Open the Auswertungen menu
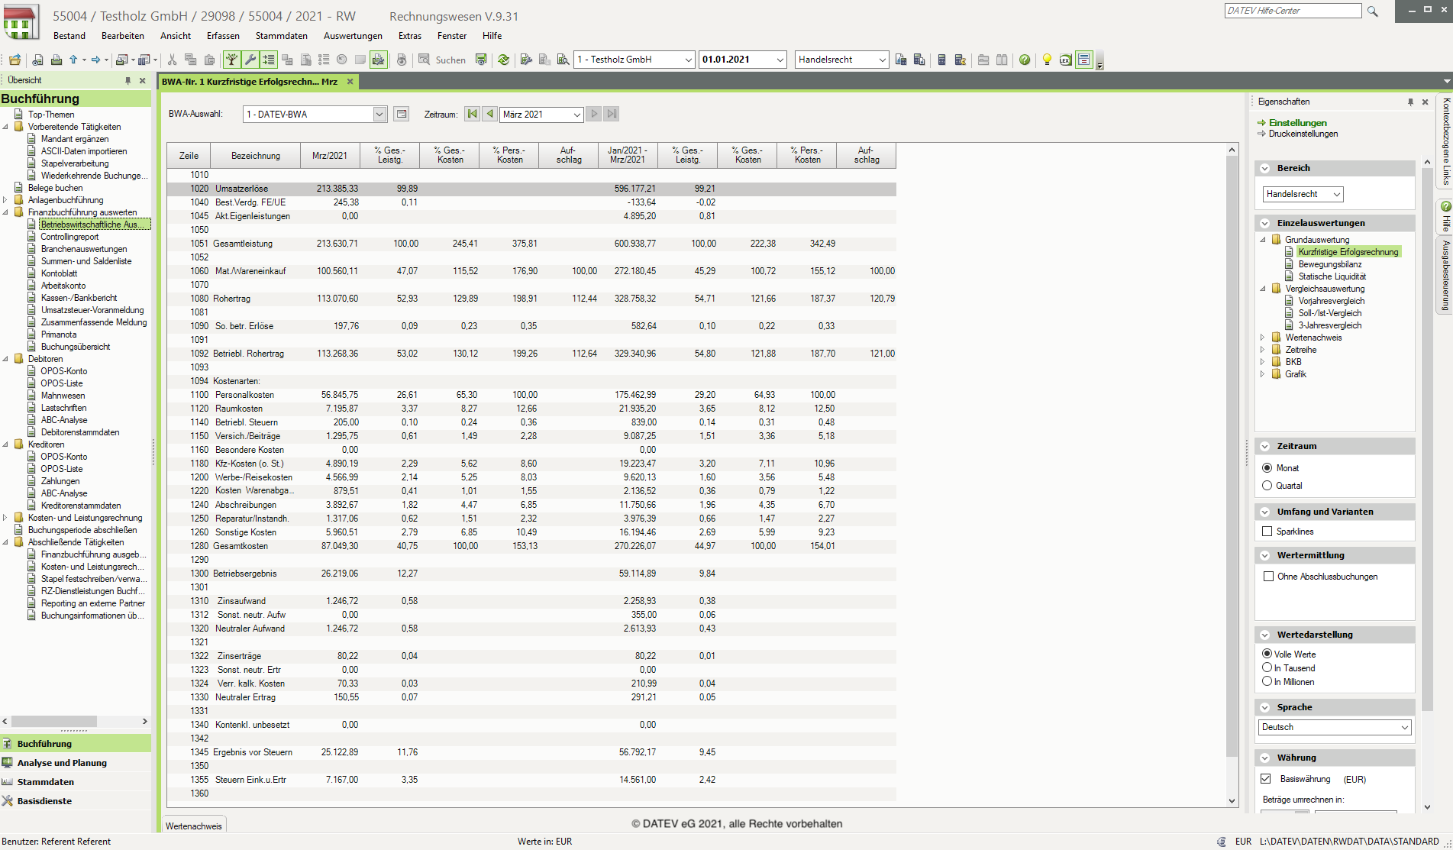Viewport: 1453px width, 850px height. (353, 36)
